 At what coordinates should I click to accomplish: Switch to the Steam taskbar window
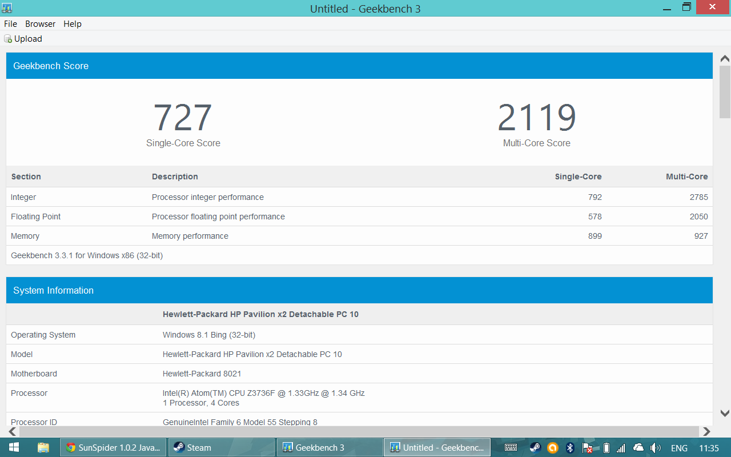[x=222, y=447]
